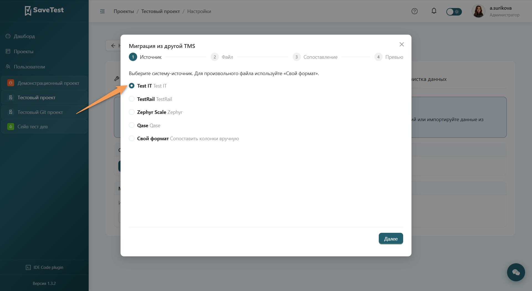Click the Далее button
Image resolution: width=532 pixels, height=291 pixels.
[391, 239]
